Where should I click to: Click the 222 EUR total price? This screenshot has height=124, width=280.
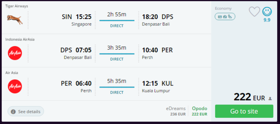[249, 97]
